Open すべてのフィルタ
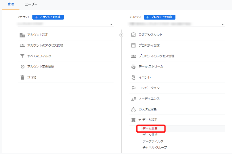This screenshot has width=233, height=155. (x=39, y=56)
